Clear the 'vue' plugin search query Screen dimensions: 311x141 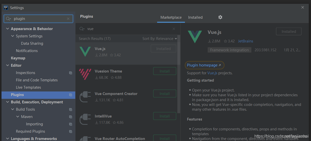tap(174, 29)
